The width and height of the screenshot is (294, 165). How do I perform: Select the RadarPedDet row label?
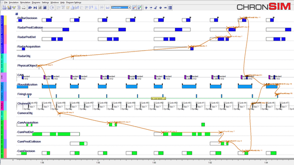click(x=27, y=37)
